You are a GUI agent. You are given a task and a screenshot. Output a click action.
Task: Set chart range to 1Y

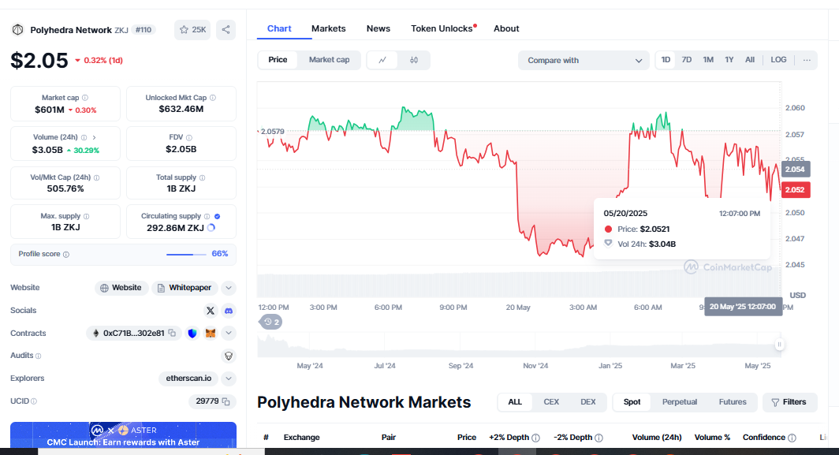[729, 60]
